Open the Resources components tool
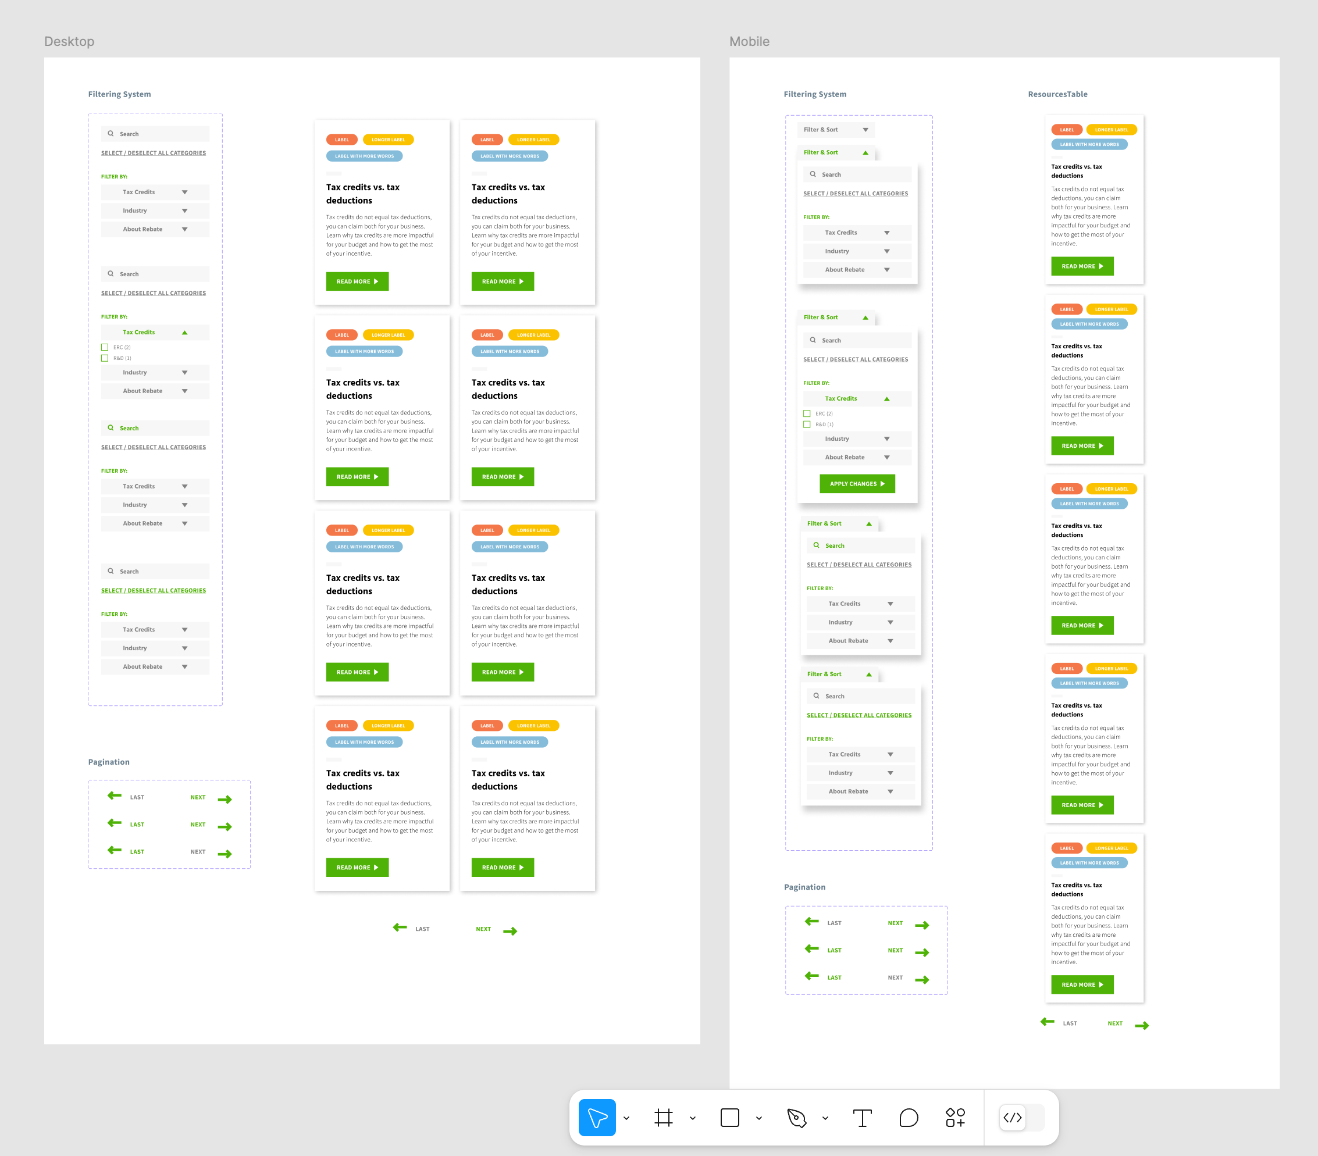Image resolution: width=1318 pixels, height=1156 pixels. [955, 1117]
